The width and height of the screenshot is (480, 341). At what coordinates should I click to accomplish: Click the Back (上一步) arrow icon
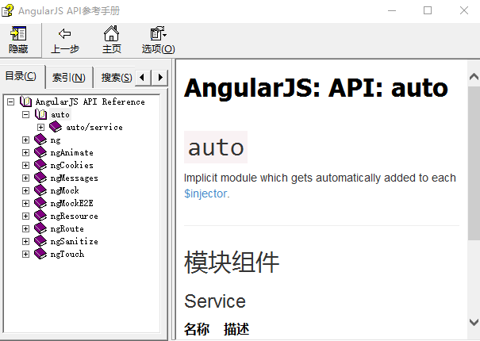(x=65, y=33)
